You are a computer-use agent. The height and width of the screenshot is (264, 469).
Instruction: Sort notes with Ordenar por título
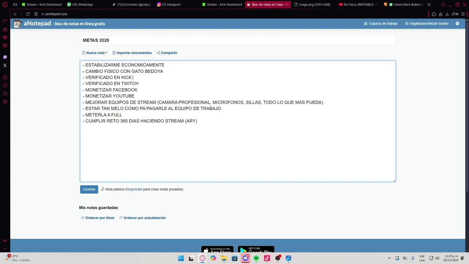pyautogui.click(x=98, y=218)
